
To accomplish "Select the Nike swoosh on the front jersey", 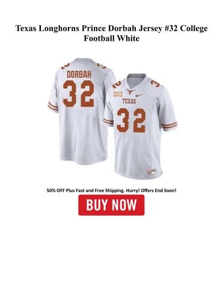I will 139,95.
